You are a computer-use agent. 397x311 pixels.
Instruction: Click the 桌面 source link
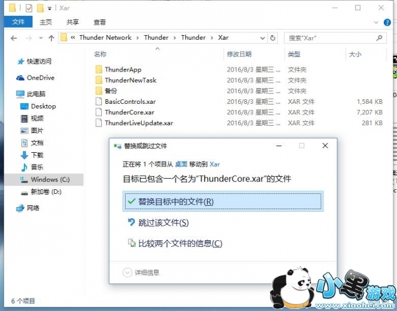point(181,164)
